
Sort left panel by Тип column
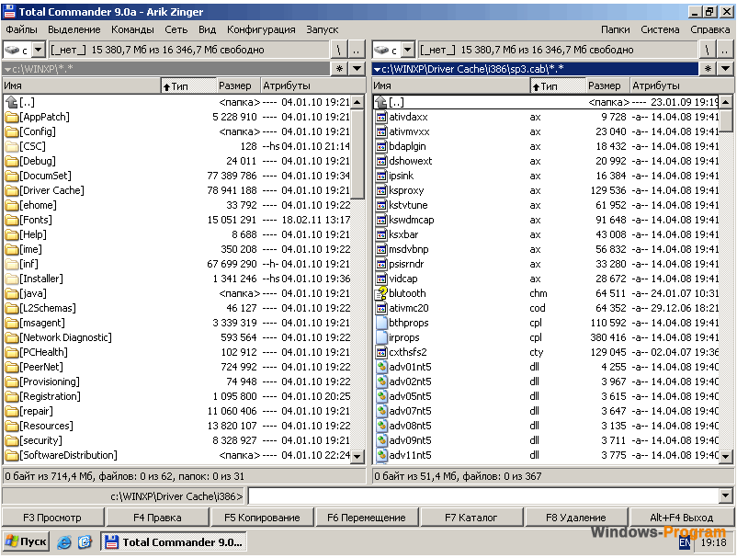188,86
